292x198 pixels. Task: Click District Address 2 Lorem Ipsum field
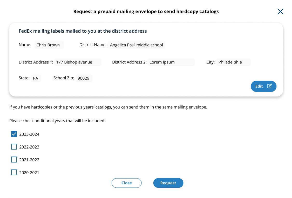tap(171, 62)
